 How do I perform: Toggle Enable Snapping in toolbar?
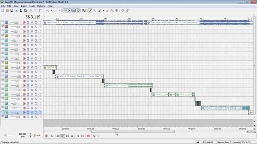point(66,11)
